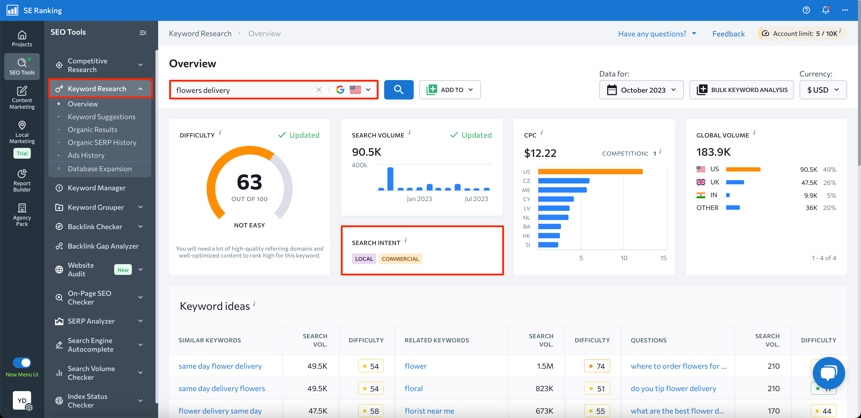Open keyword 'same day flower delivery'
Screen dimensions: 861x418
(x=220, y=366)
